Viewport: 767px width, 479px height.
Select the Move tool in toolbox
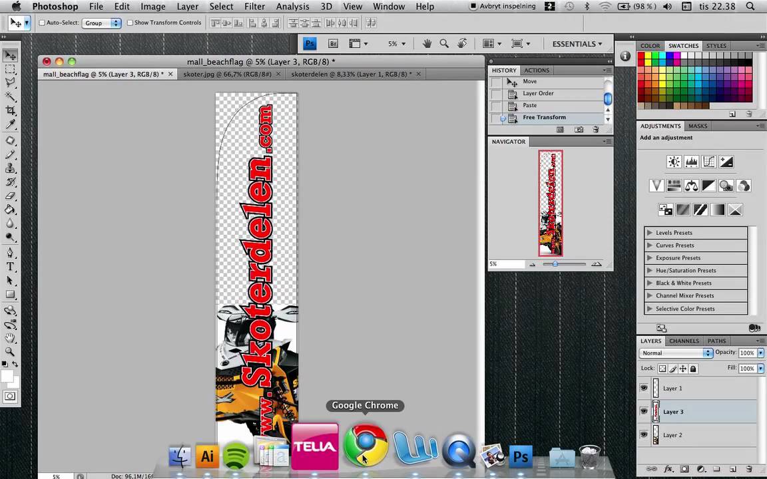click(x=10, y=55)
